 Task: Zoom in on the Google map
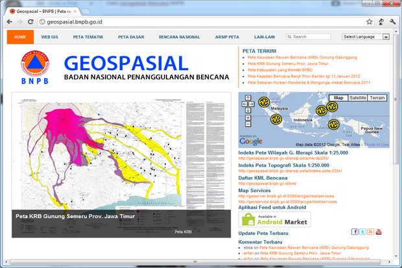(248, 118)
